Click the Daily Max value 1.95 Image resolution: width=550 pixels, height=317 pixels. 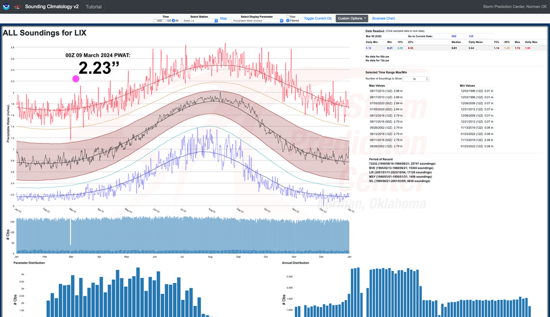(527, 48)
